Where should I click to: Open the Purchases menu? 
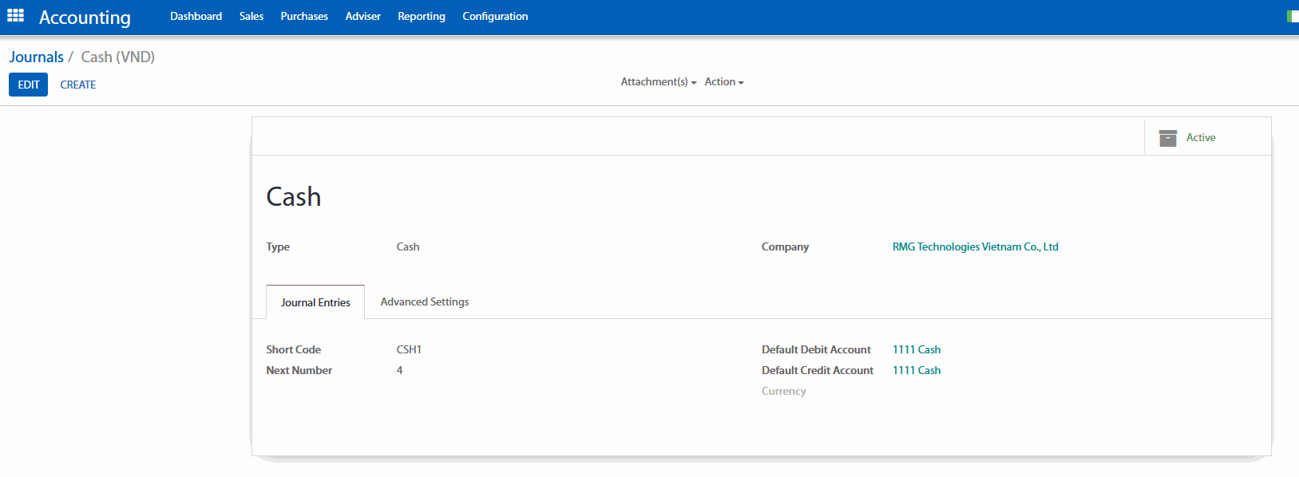[304, 16]
